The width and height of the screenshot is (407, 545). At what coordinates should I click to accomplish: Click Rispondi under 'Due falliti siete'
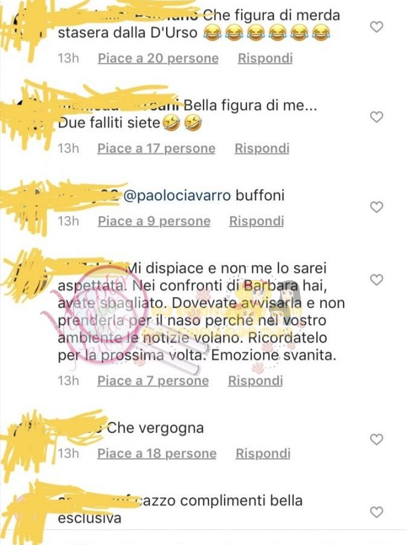click(x=262, y=148)
